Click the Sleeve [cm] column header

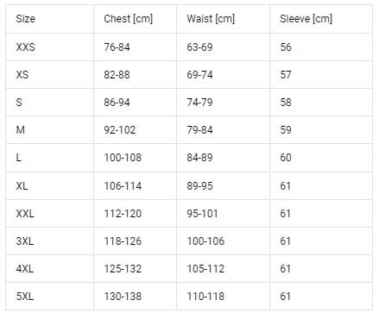[x=306, y=19]
